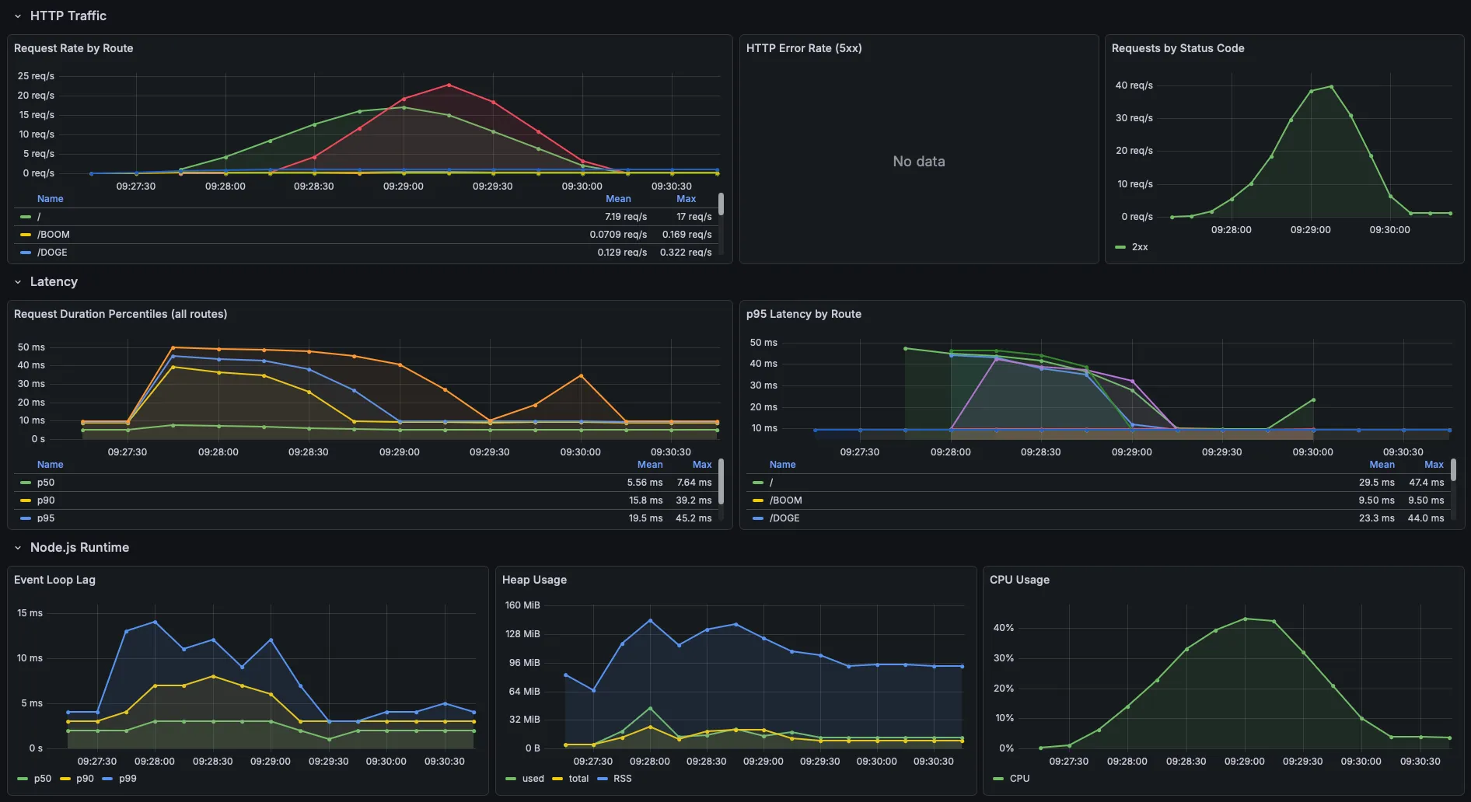Click the yellow total color icon in Heap Usage

coord(557,779)
